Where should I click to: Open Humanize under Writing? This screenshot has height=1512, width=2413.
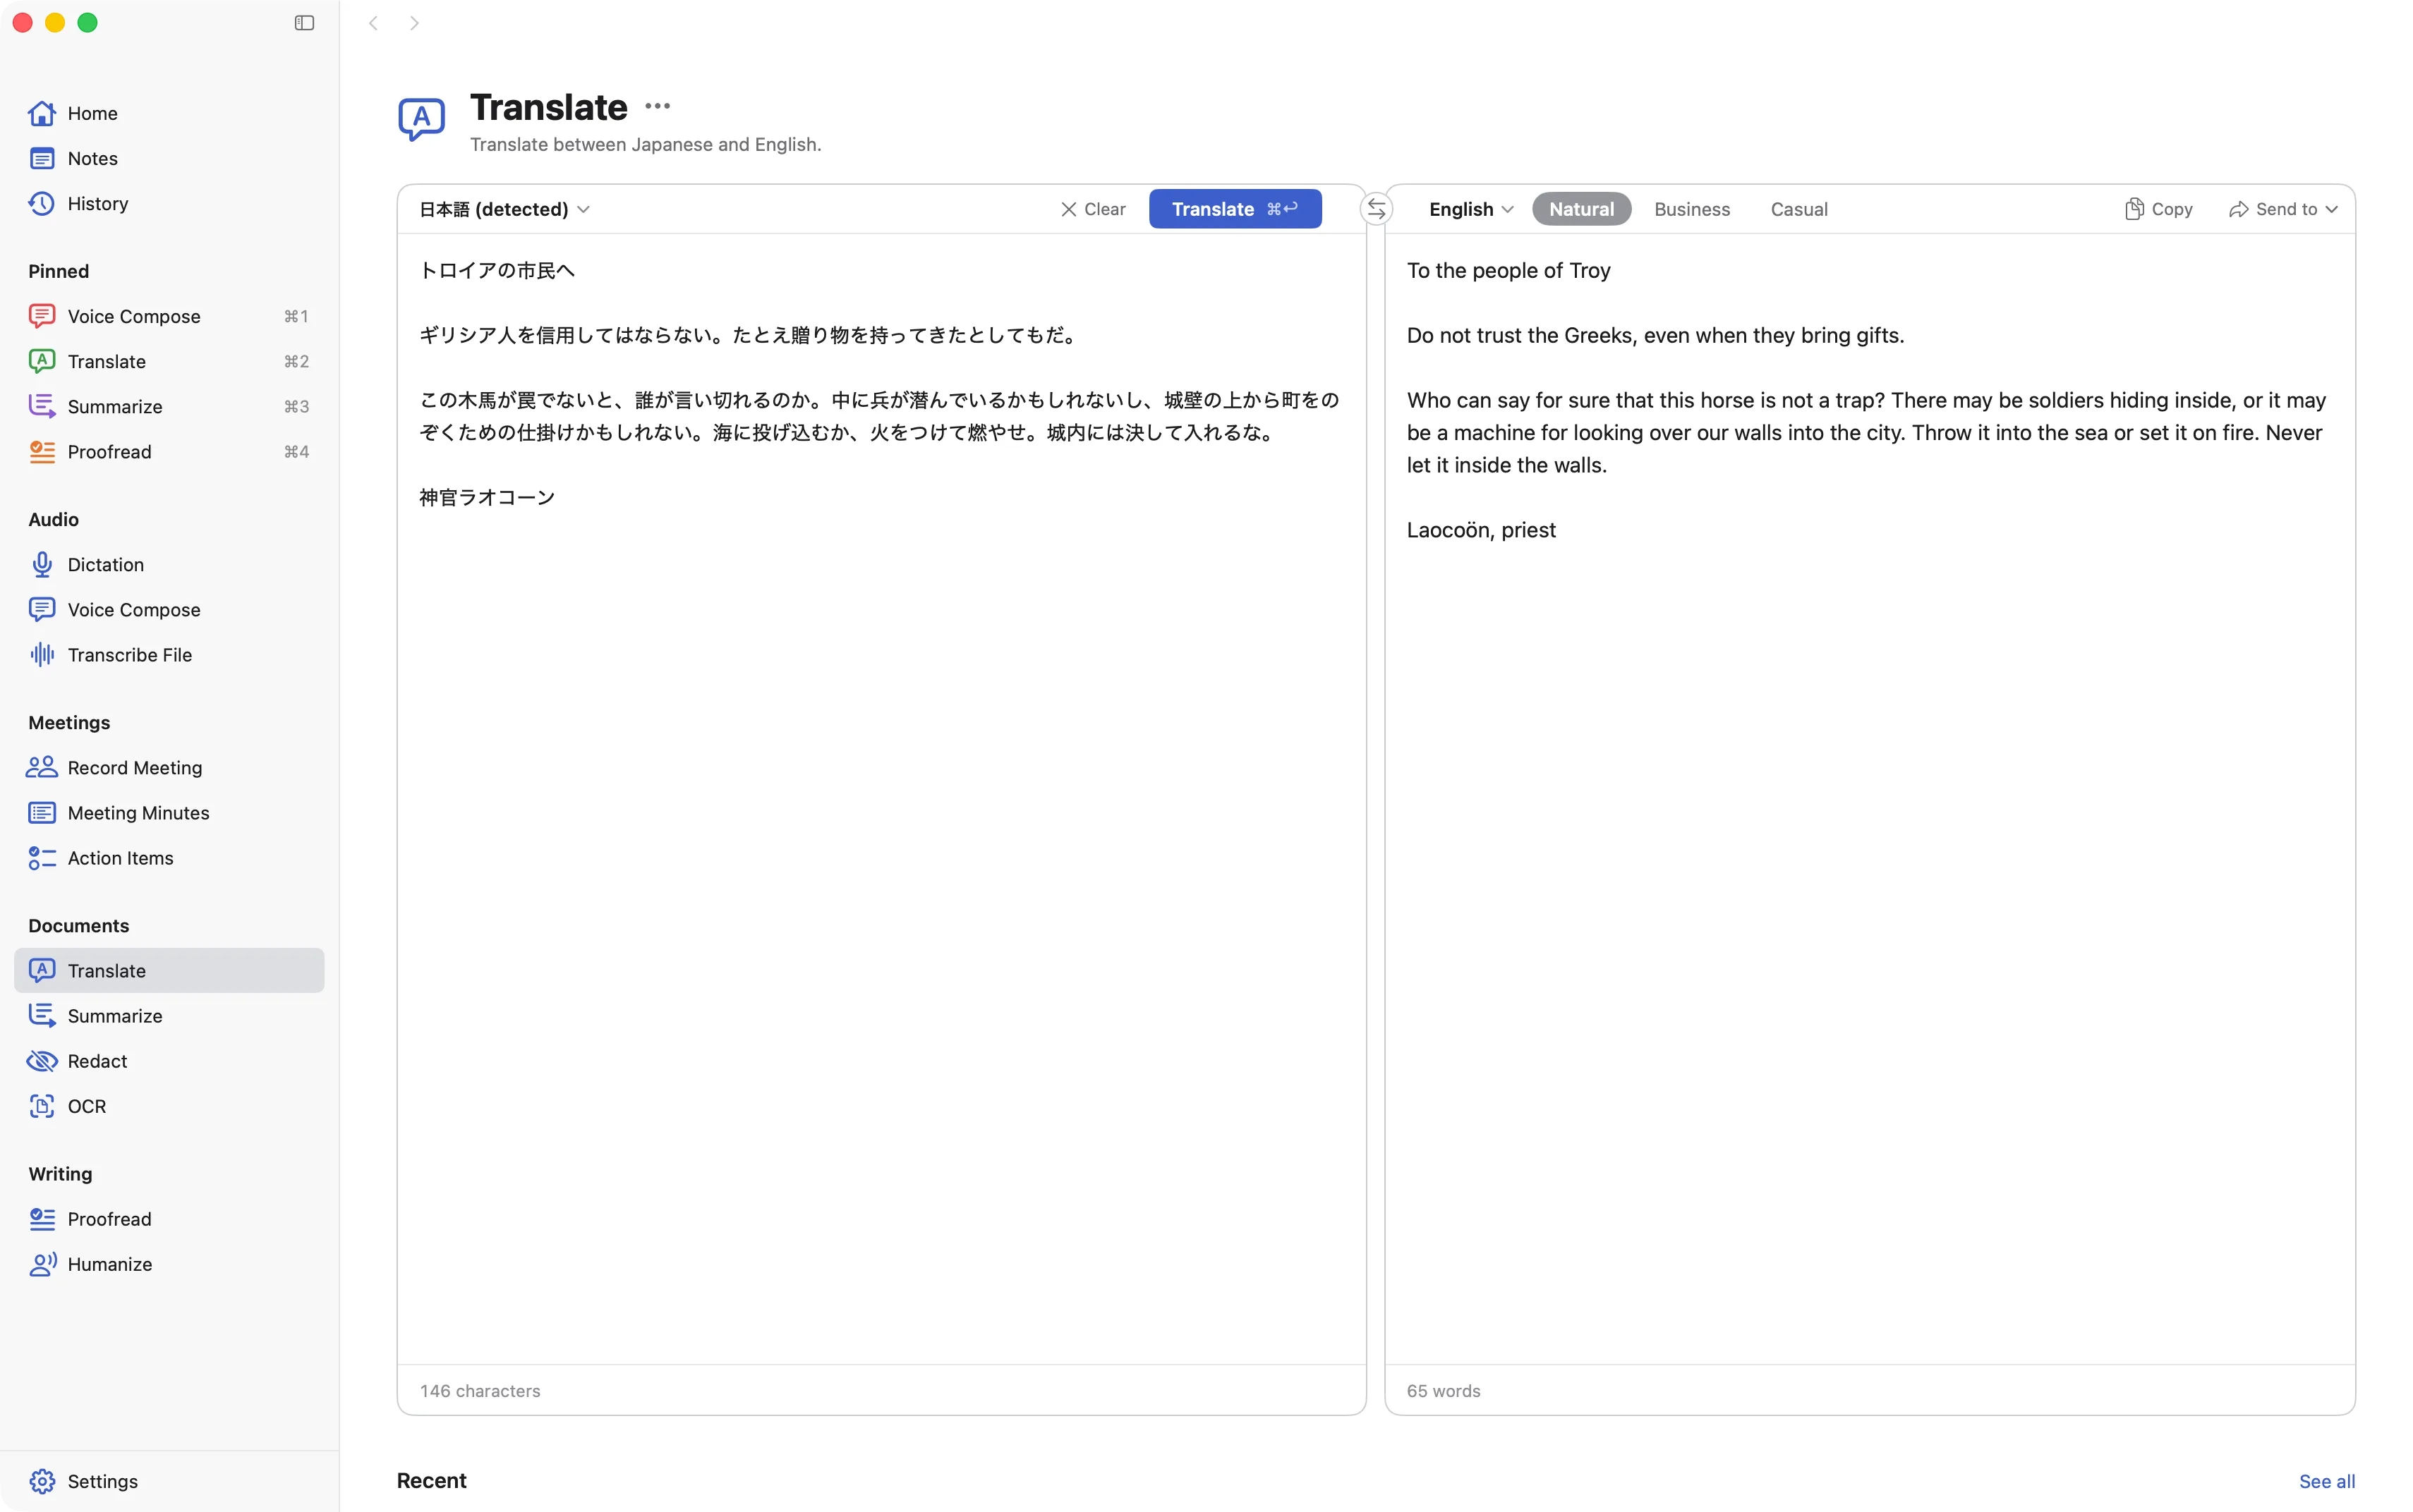click(x=169, y=1263)
